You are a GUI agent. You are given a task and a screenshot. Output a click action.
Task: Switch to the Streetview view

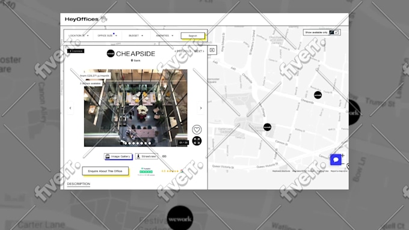click(x=146, y=156)
